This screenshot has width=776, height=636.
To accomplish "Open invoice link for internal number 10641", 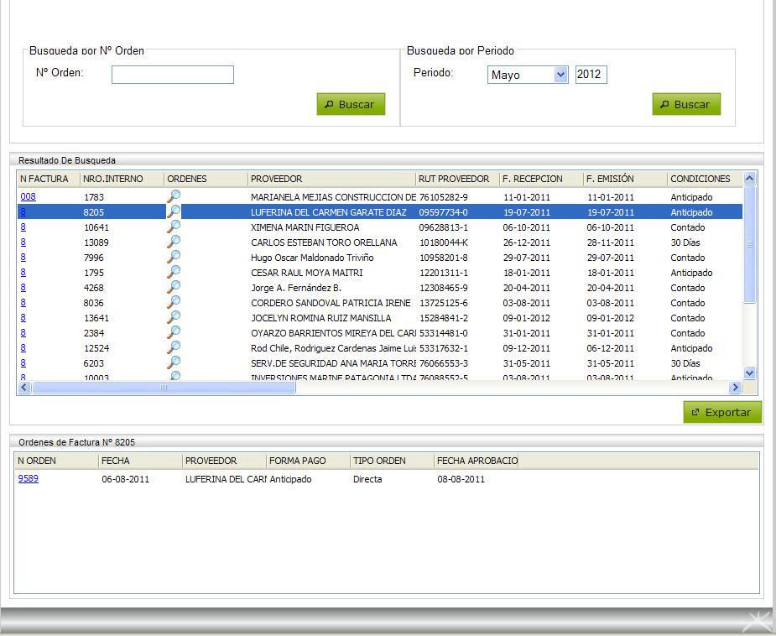I will (23, 227).
